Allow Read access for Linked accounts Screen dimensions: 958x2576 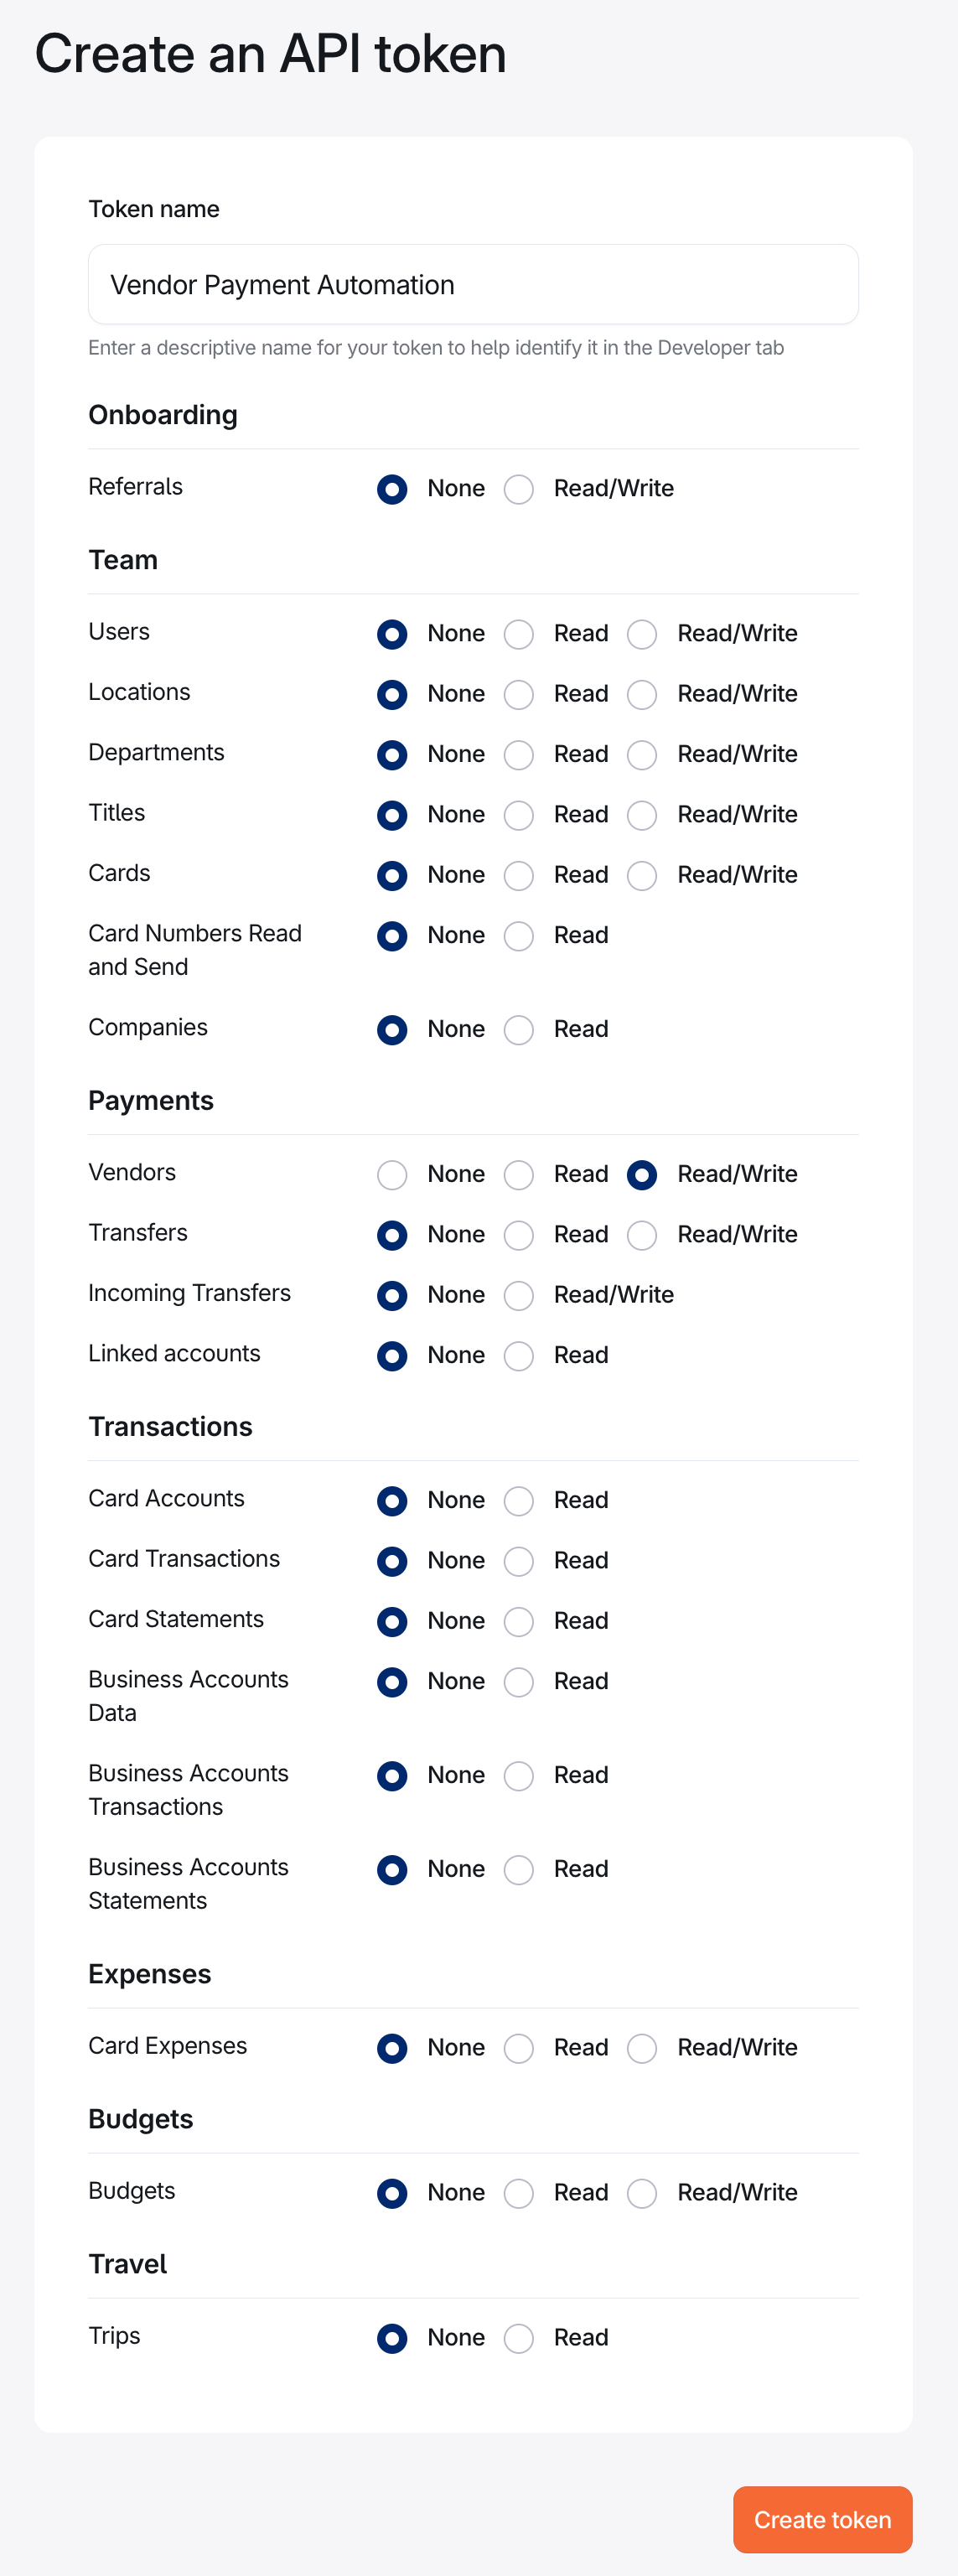519,1356
